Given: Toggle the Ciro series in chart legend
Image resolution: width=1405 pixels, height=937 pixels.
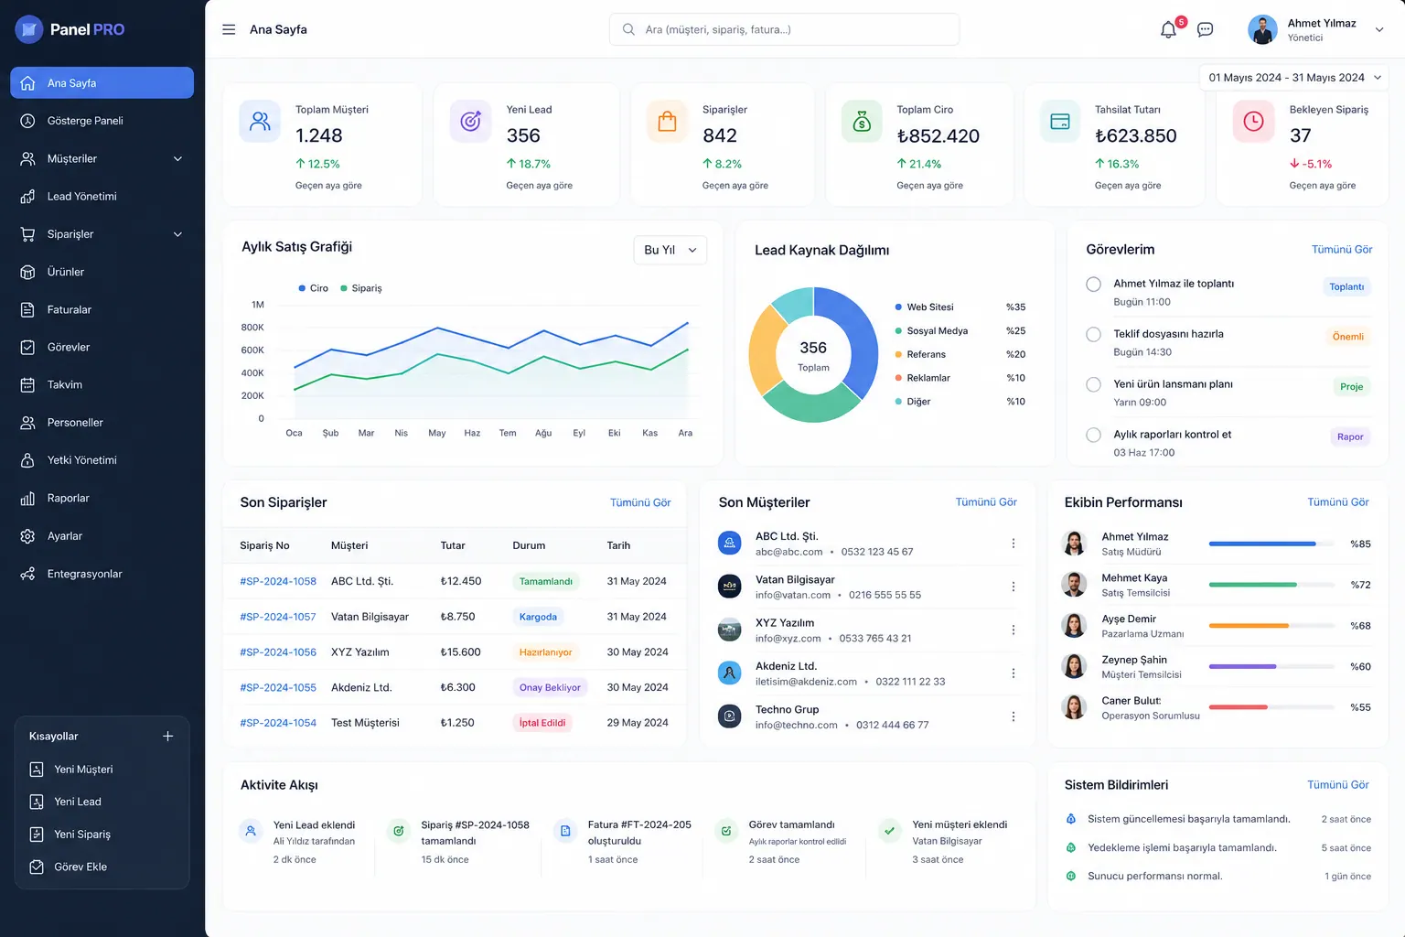Looking at the screenshot, I should point(313,288).
